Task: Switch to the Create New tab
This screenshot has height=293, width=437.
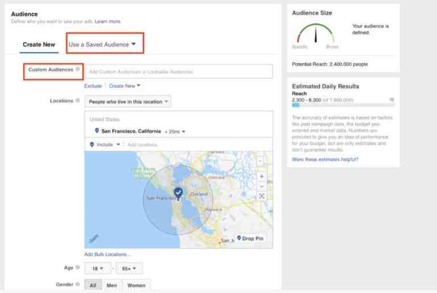Action: (x=39, y=44)
